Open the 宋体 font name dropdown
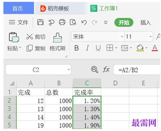Image resolution: width=161 pixels, height=131 pixels. (122, 37)
